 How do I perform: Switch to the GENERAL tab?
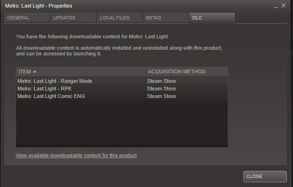click(x=27, y=18)
